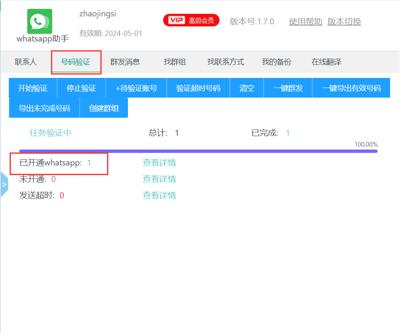Switch to the 群发消息 tab

coord(125,62)
